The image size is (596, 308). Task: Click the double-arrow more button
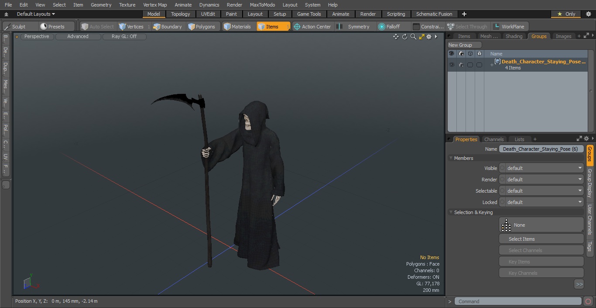tap(579, 284)
